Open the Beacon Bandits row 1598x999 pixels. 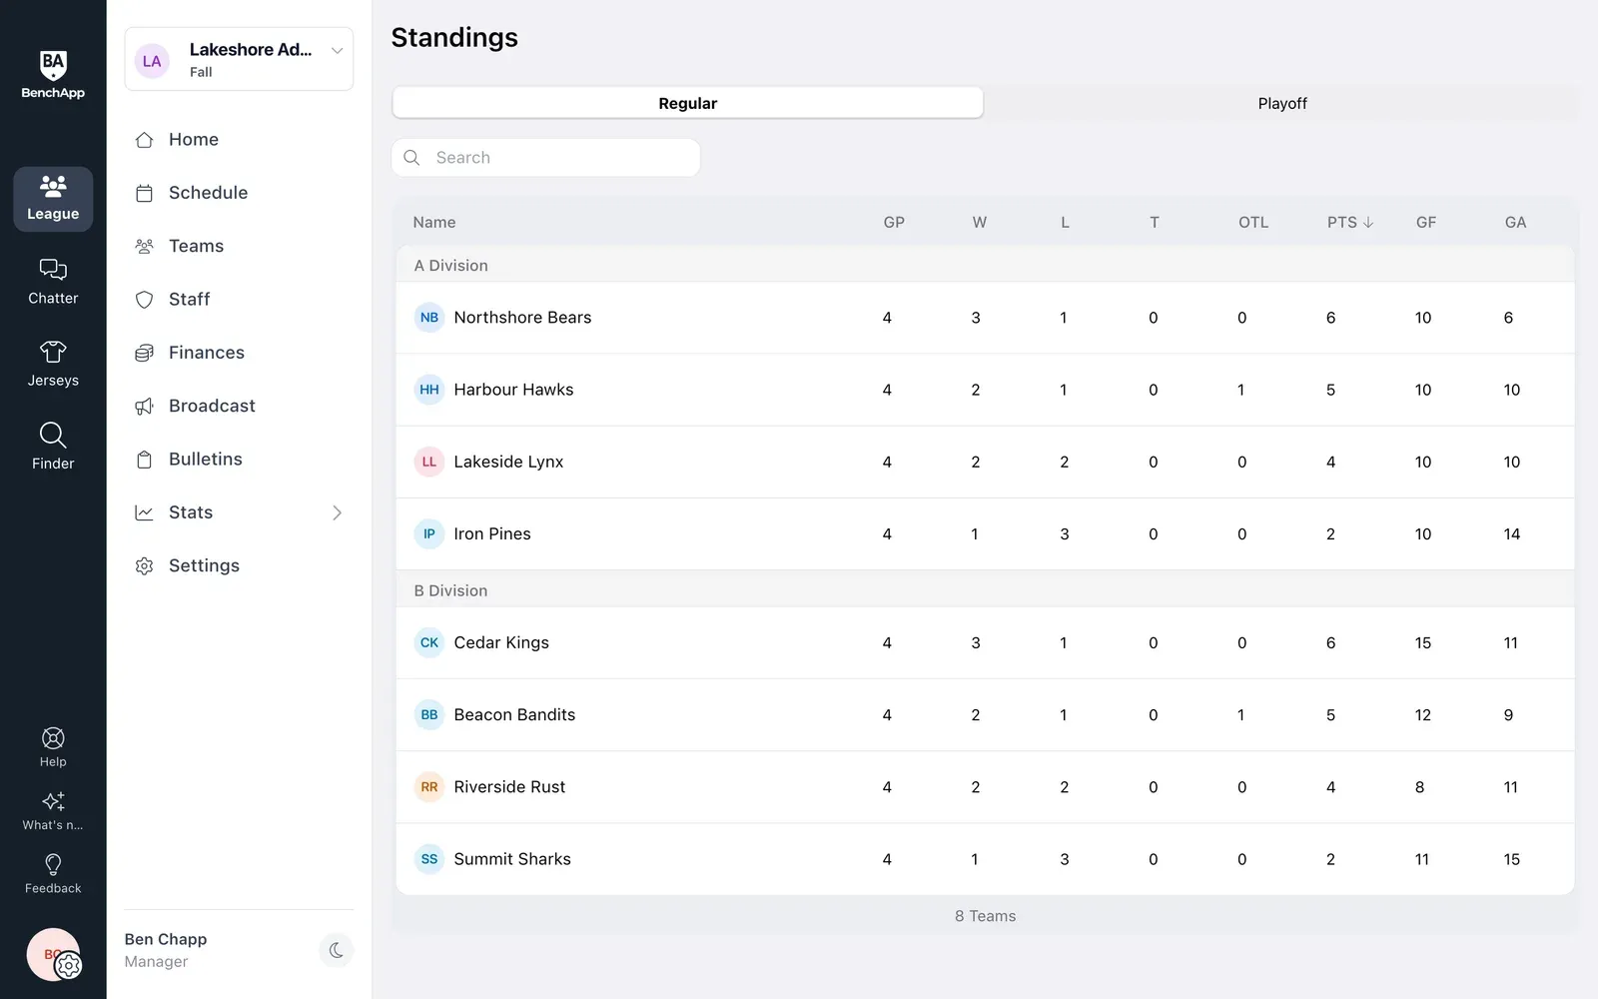coord(985,714)
